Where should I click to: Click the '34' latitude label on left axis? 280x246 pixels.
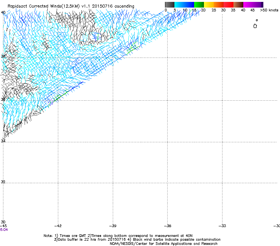click(x=3, y=141)
